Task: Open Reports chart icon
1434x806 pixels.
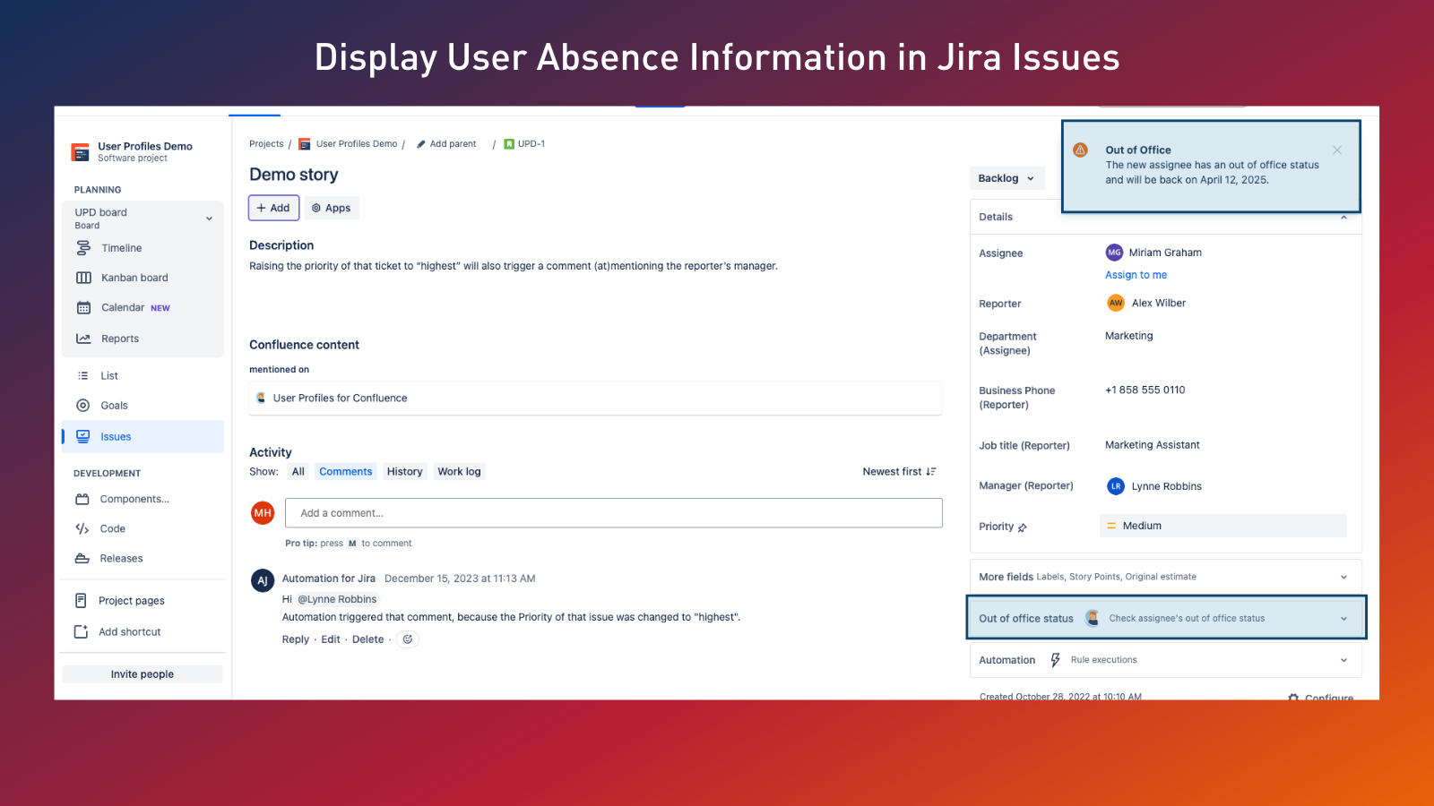Action: (83, 339)
